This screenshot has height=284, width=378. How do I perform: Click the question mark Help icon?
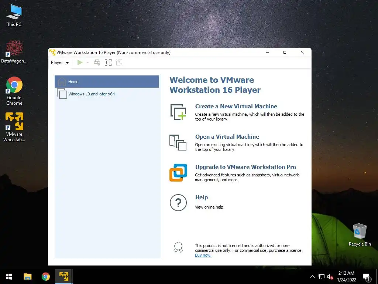coord(178,203)
